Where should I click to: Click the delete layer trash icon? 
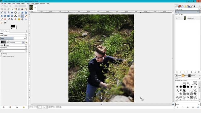199,72
